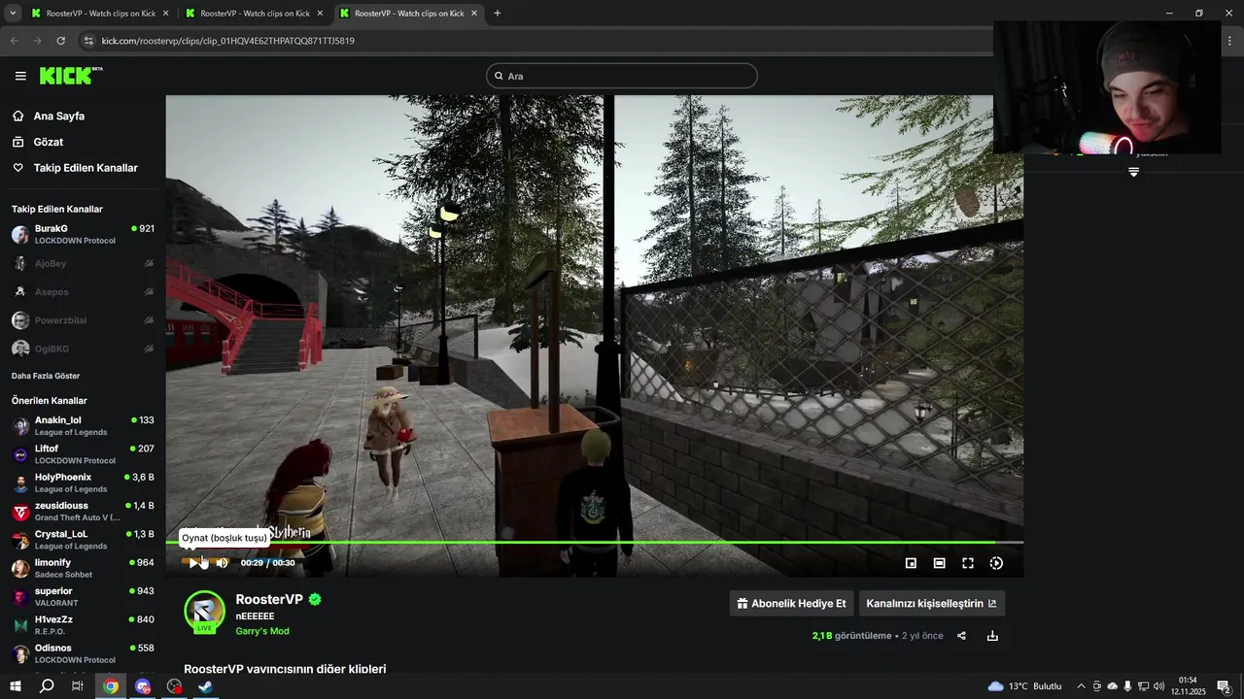
Task: Open Odisnos recommended channel
Action: (83, 653)
